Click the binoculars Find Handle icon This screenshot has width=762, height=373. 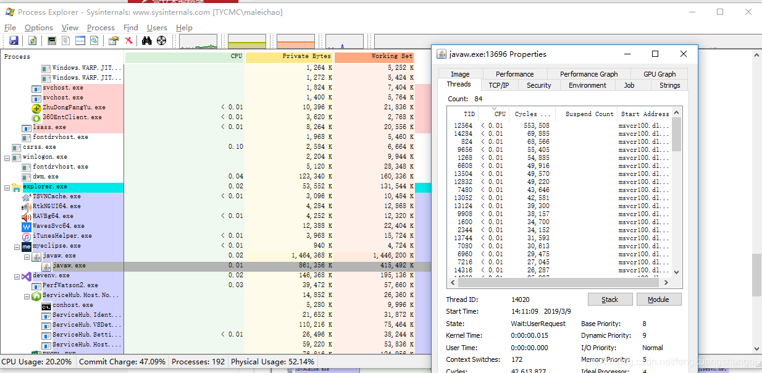[147, 41]
